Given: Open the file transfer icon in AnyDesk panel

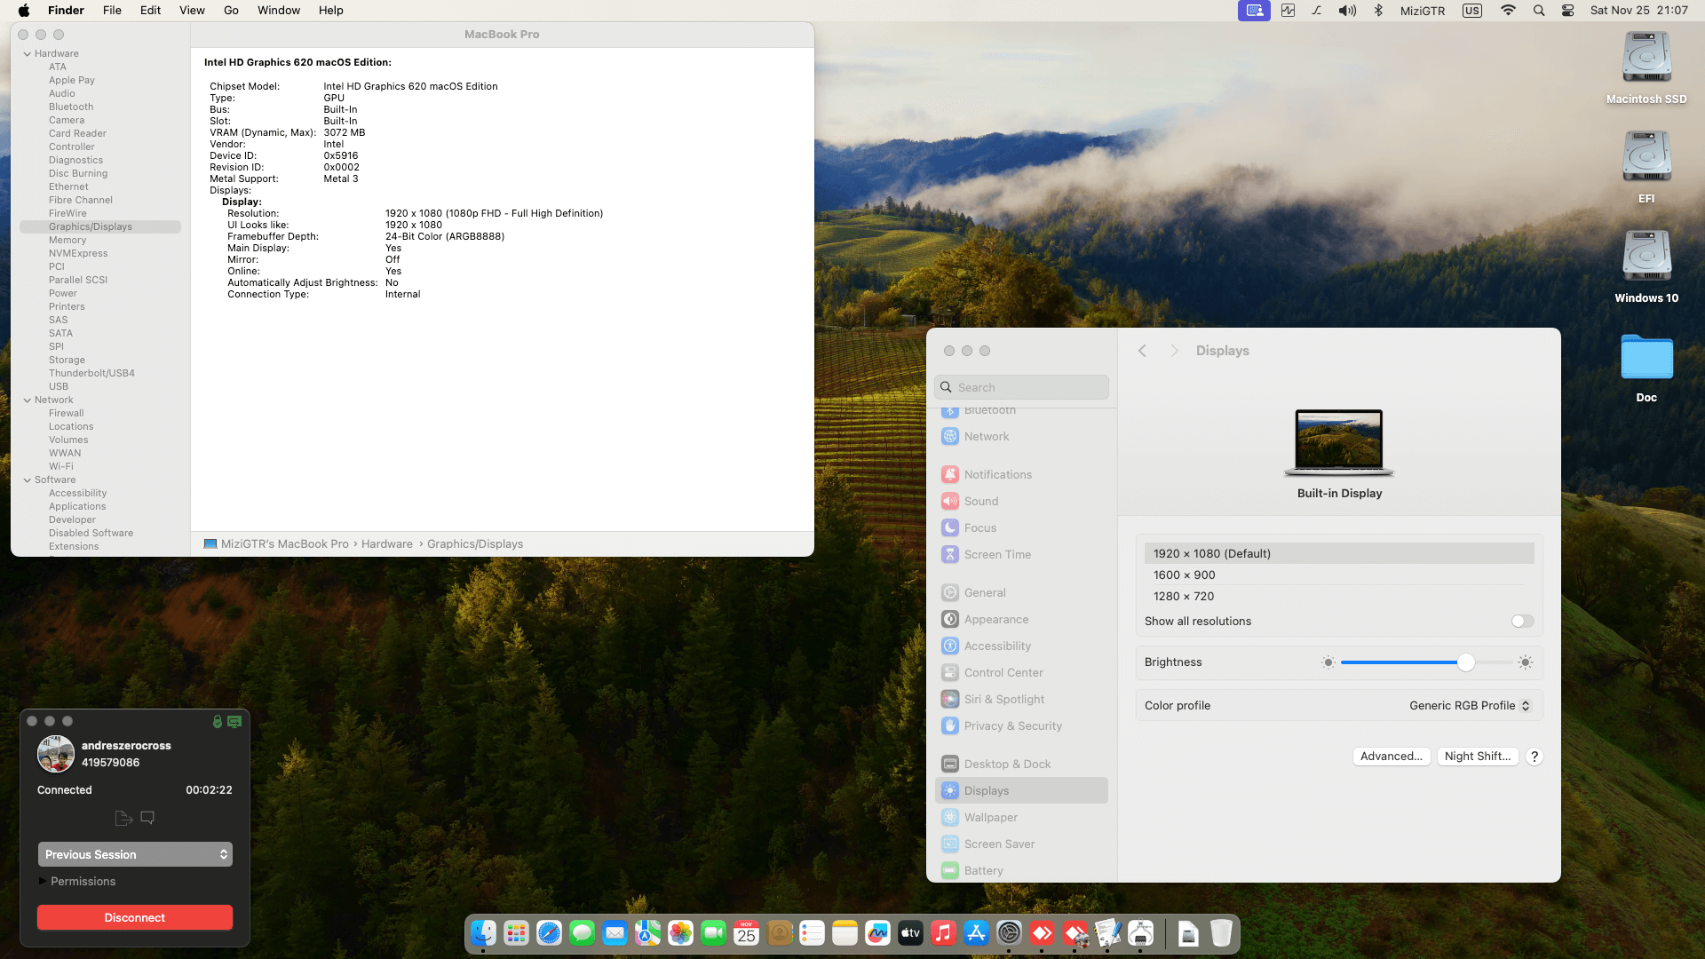Looking at the screenshot, I should tap(123, 818).
